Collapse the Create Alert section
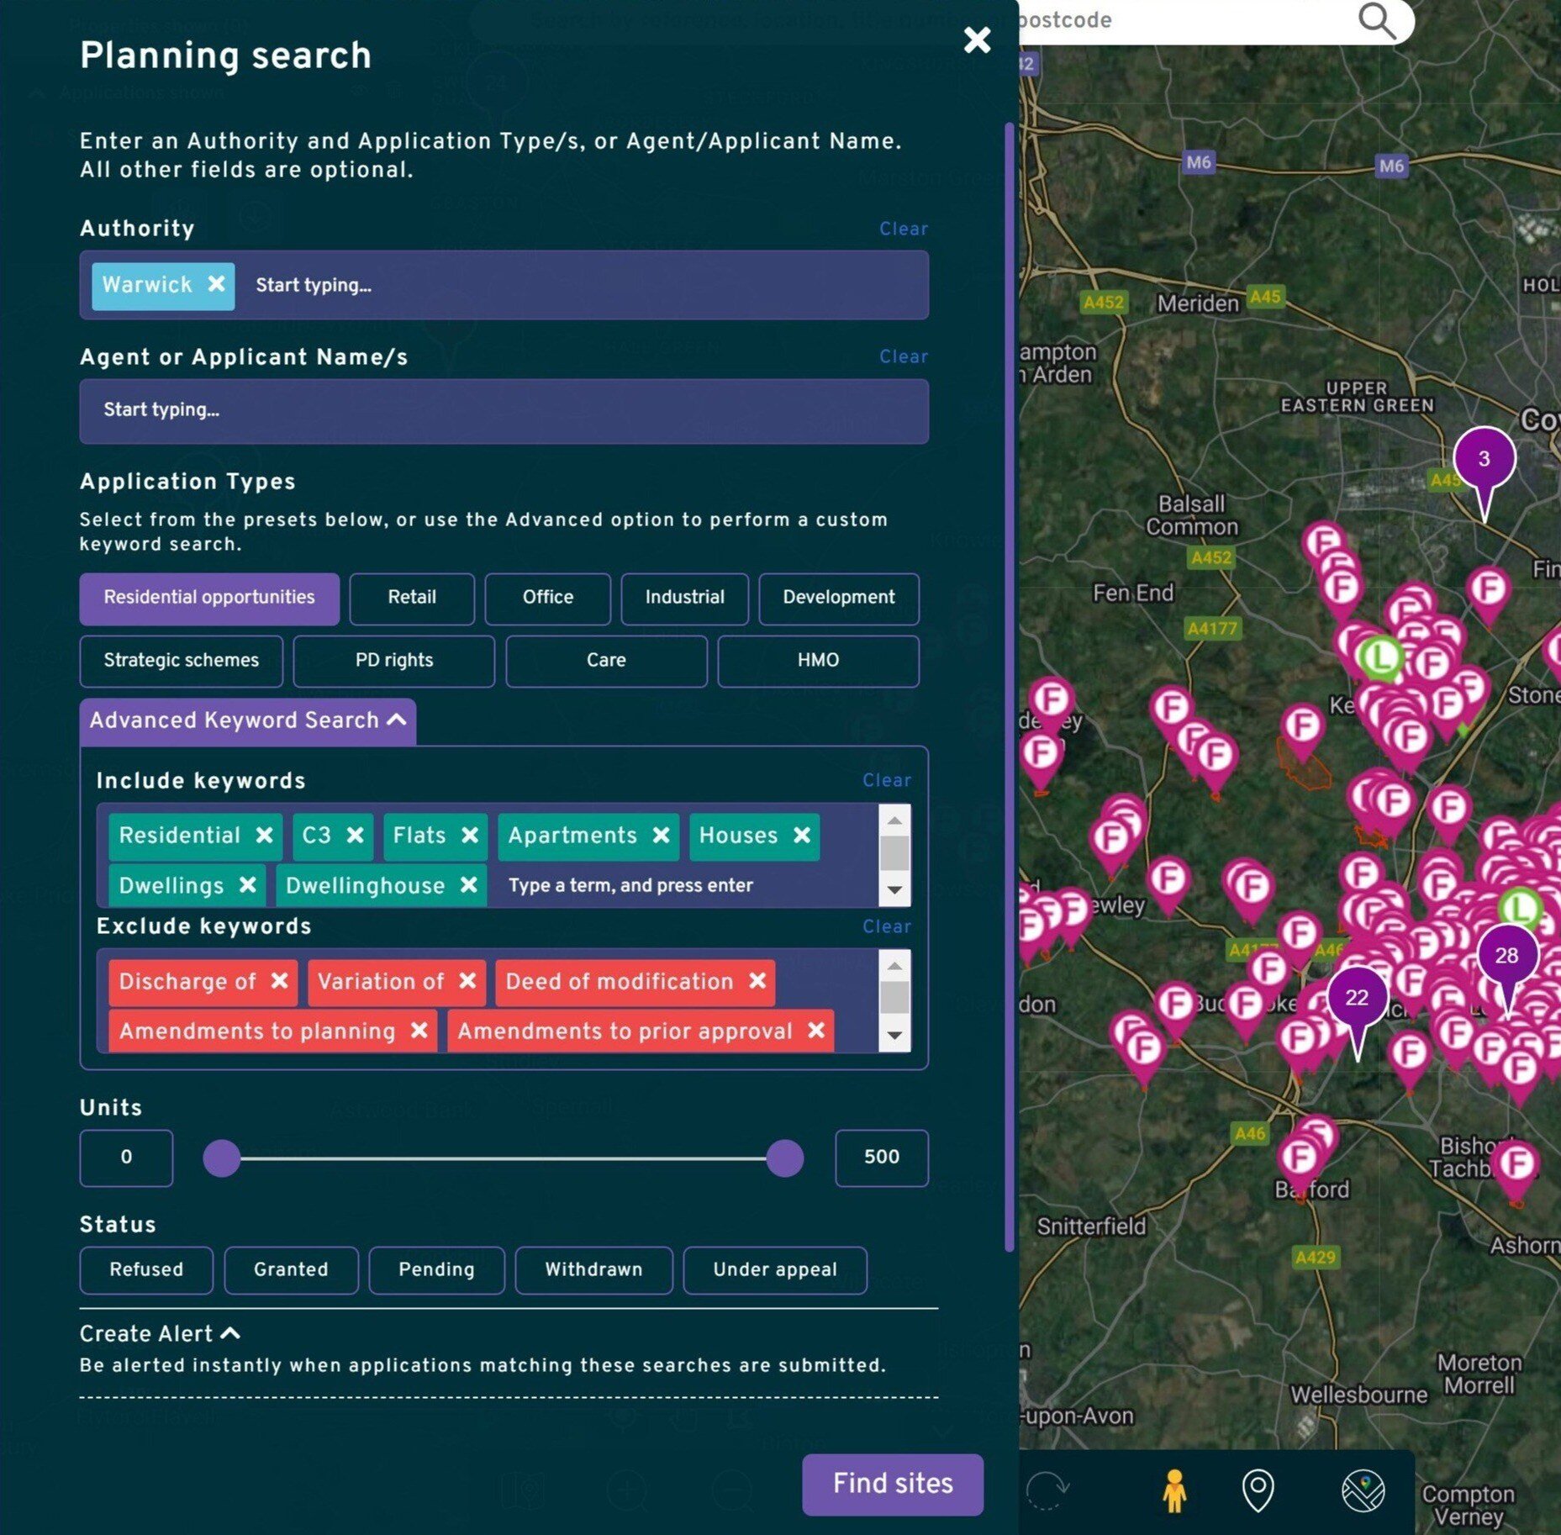Viewport: 1561px width, 1535px height. [160, 1334]
